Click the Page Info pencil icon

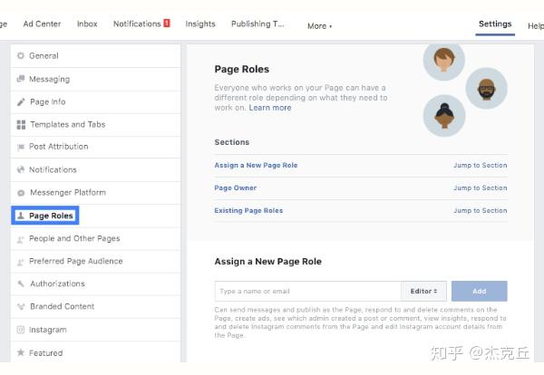[21, 101]
